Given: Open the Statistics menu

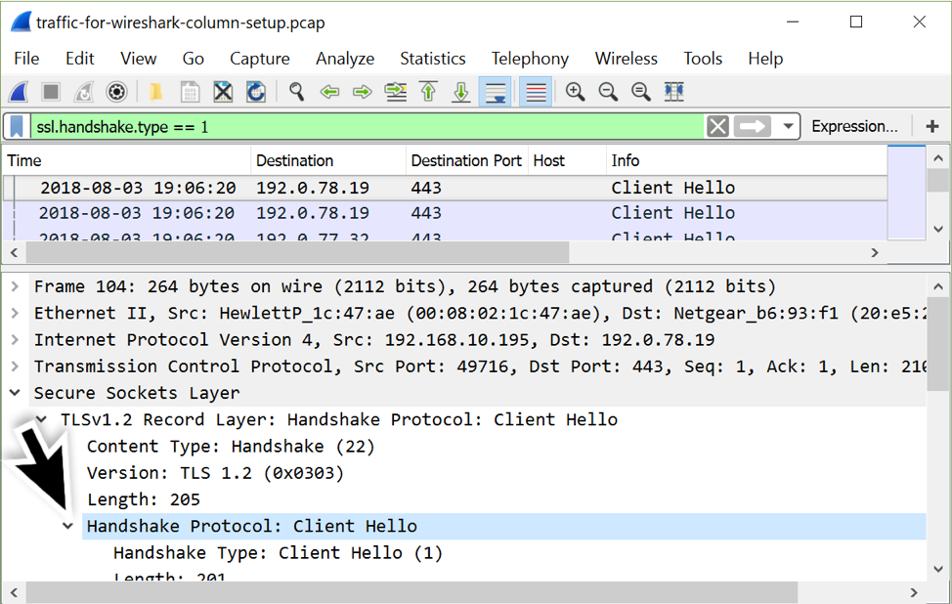Looking at the screenshot, I should pos(433,59).
